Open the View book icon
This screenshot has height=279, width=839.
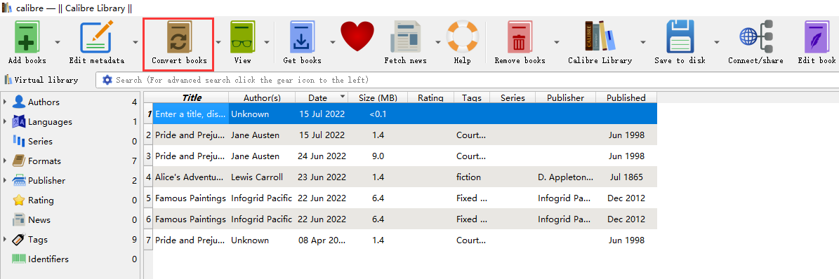point(242,37)
